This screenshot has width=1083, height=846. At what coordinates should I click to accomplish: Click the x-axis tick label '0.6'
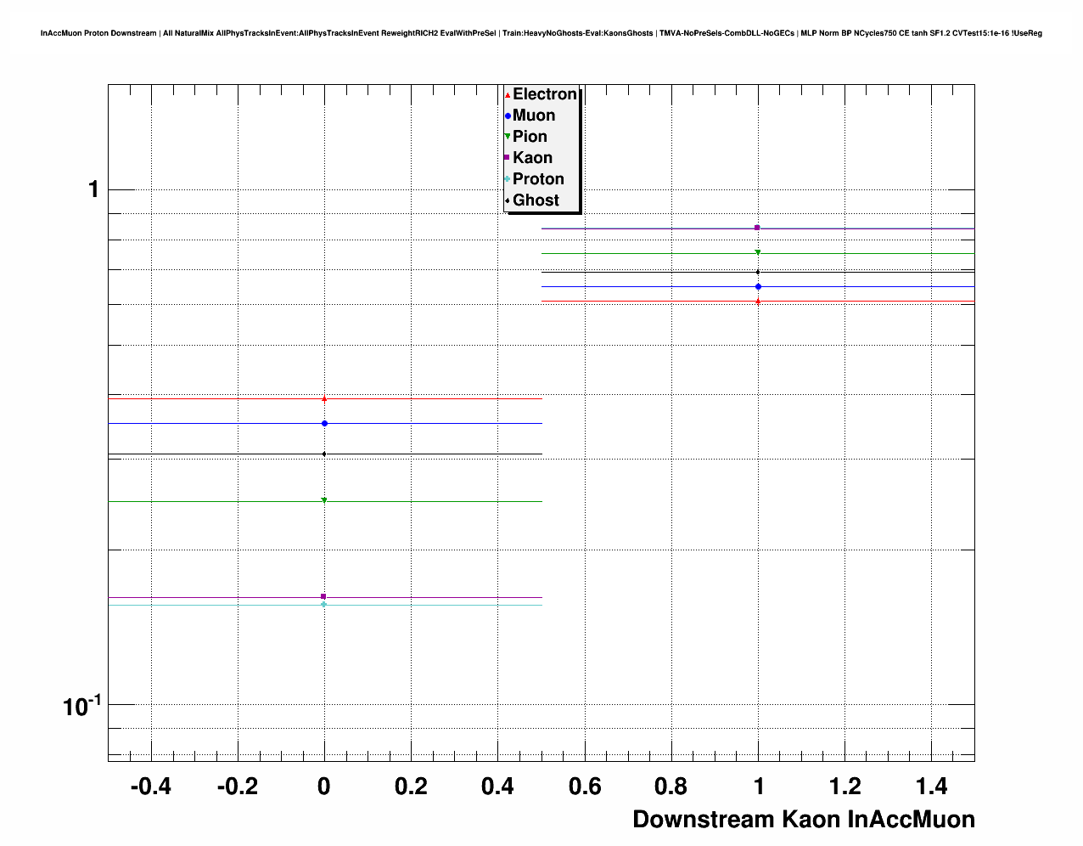tap(585, 787)
